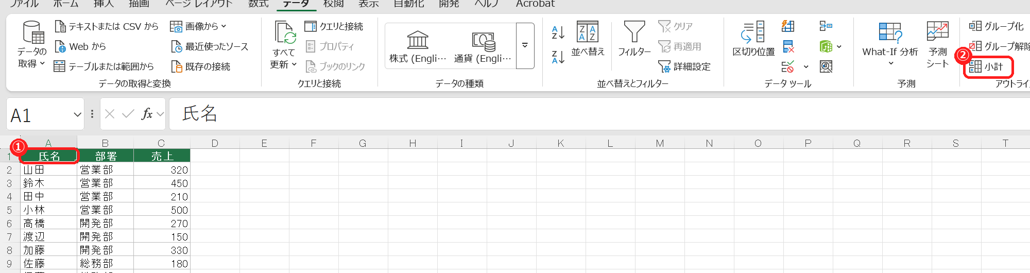Viewport: 1030px width, 273px height.
Task: Click the formula bar containing 氏名
Action: tap(599, 114)
